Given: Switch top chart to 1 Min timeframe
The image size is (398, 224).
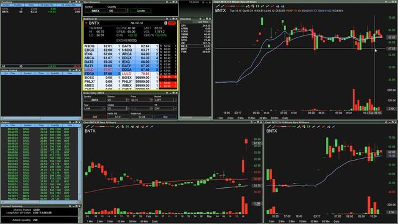Looking at the screenshot, I should [220, 118].
